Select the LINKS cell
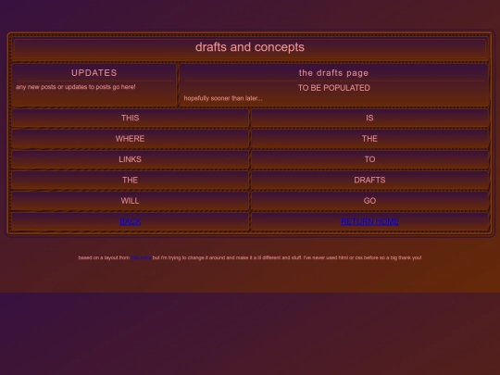Image resolution: width=500 pixels, height=375 pixels. point(131,159)
